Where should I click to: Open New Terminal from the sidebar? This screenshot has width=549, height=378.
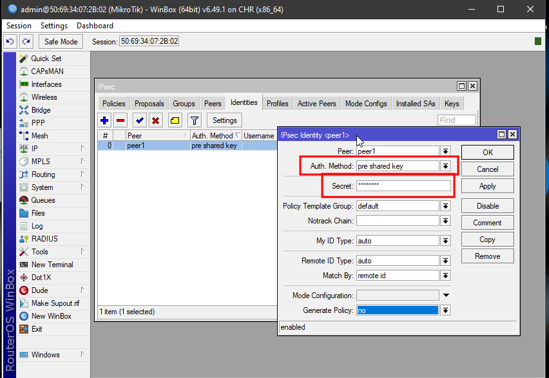coord(52,265)
